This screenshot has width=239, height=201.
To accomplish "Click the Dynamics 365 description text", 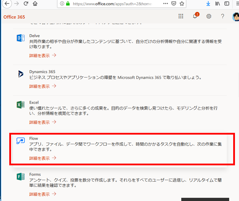I will pyautogui.click(x=115, y=77).
